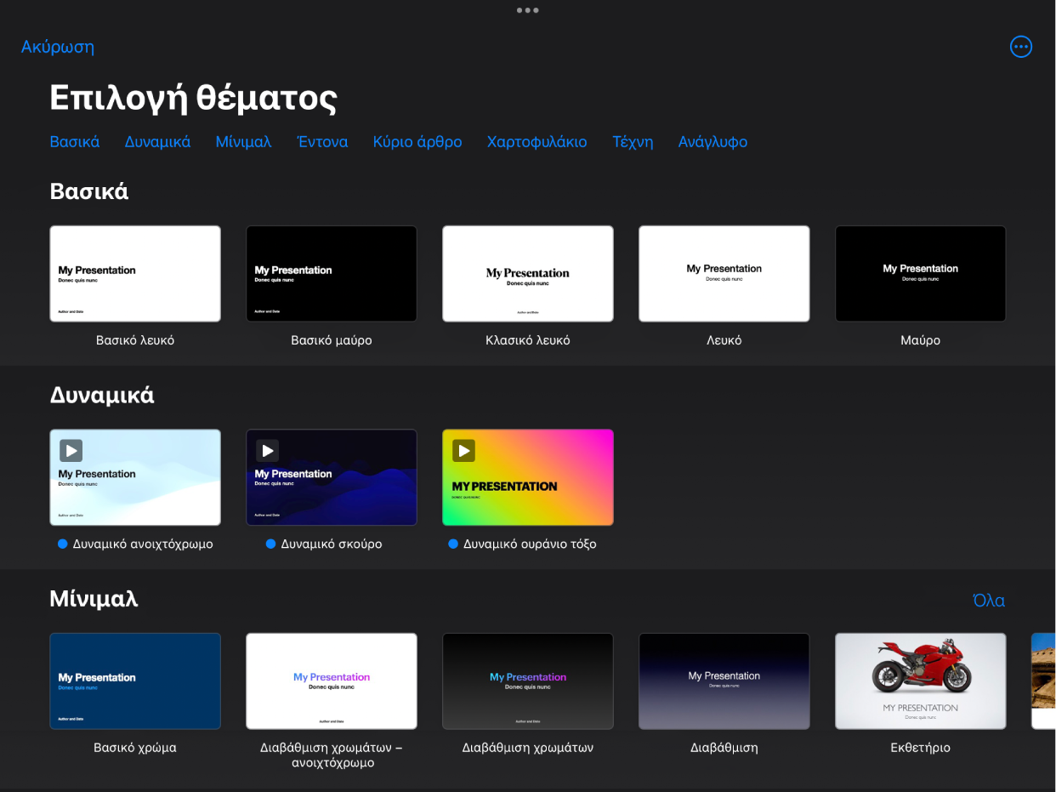Click blue dot beside Δυναμικό ουράνιο τόξο
1056x792 pixels.
453,544
